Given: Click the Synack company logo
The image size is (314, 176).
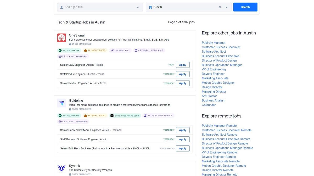Looking at the screenshot, I should pos(61,168).
